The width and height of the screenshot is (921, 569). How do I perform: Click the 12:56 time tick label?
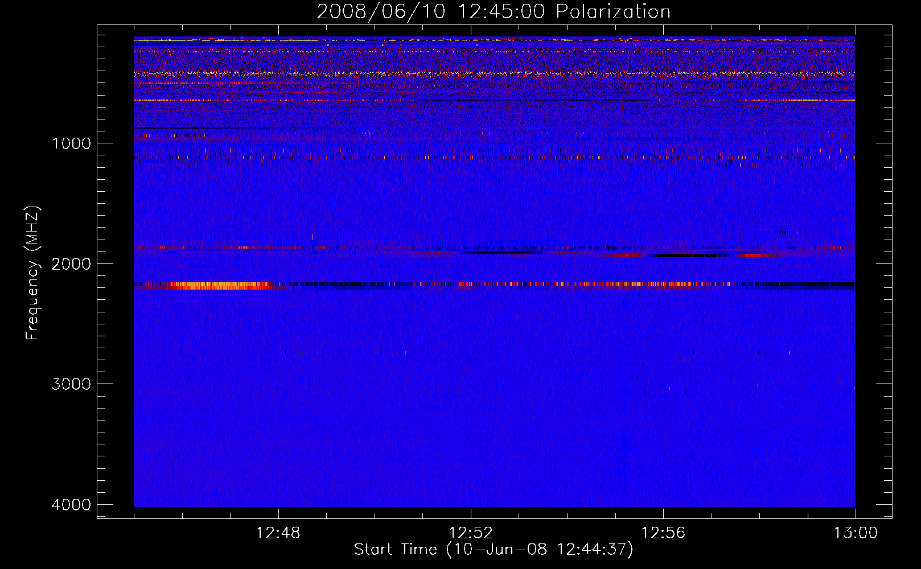coord(663,533)
